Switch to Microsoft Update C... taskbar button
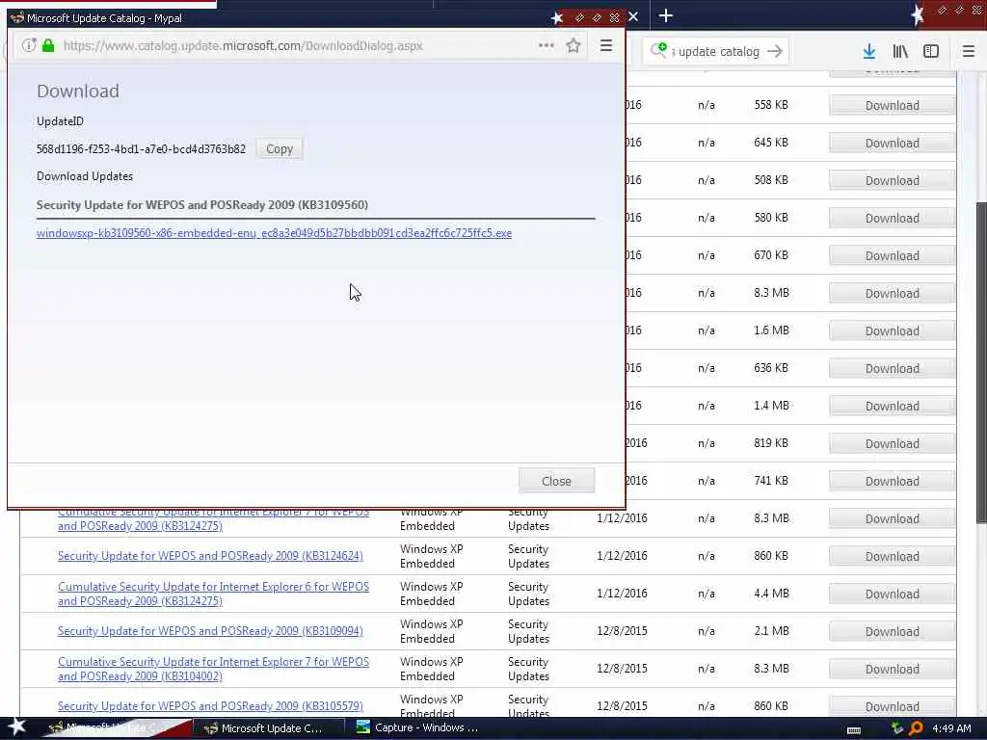Viewport: 987px width, 740px height. (268, 728)
